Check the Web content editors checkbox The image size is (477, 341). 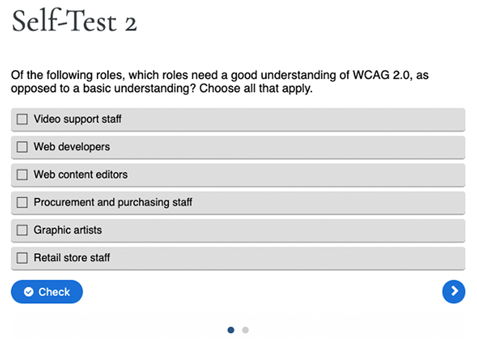coord(22,175)
